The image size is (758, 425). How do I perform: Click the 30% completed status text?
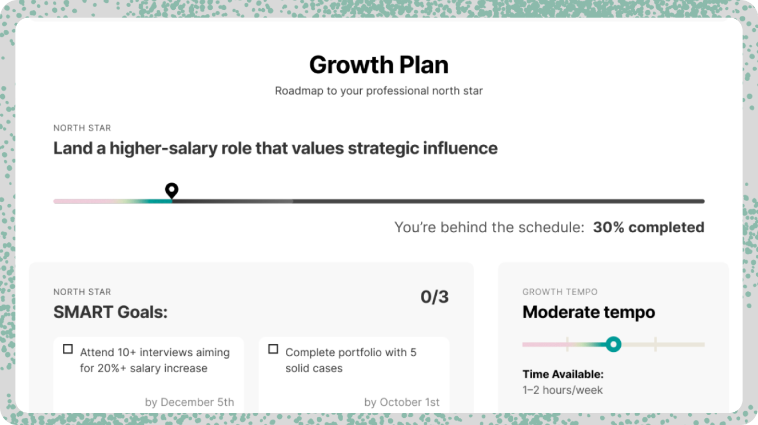click(648, 227)
